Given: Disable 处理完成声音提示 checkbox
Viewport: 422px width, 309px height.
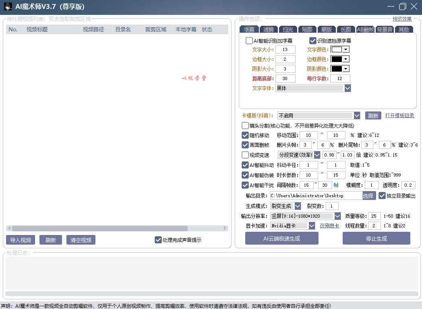Looking at the screenshot, I should [158, 240].
